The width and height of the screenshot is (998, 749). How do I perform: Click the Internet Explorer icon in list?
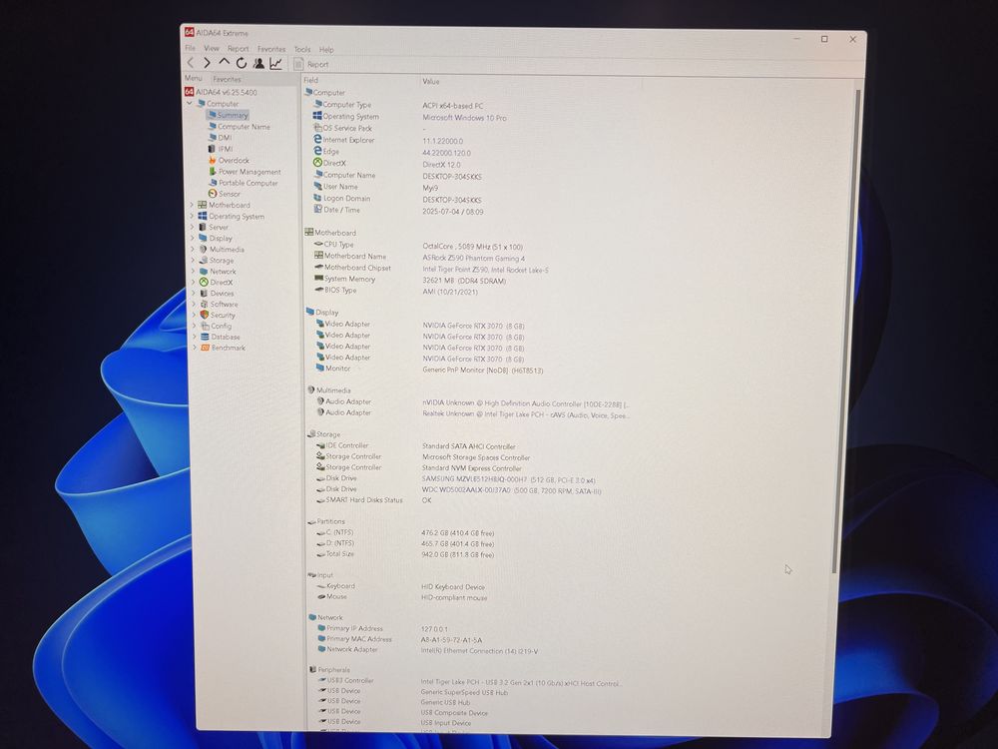coord(317,139)
